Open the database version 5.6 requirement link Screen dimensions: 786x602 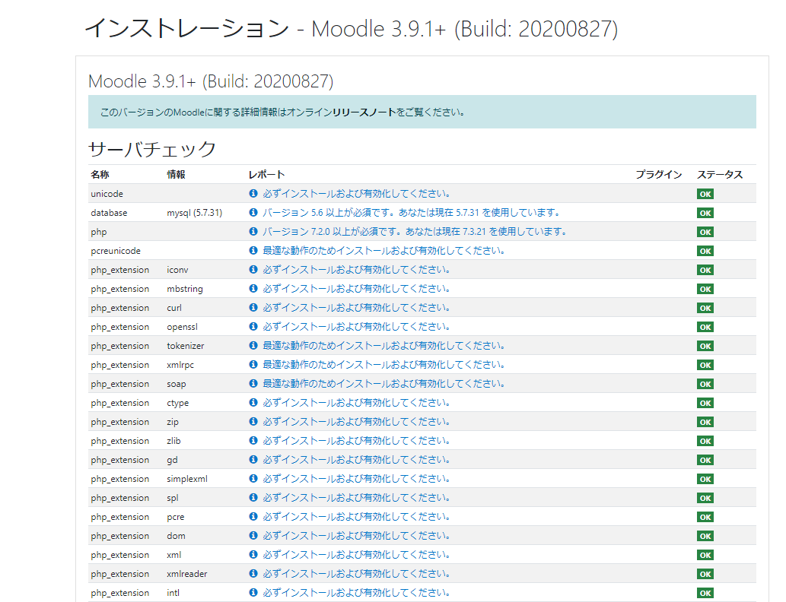tap(411, 212)
